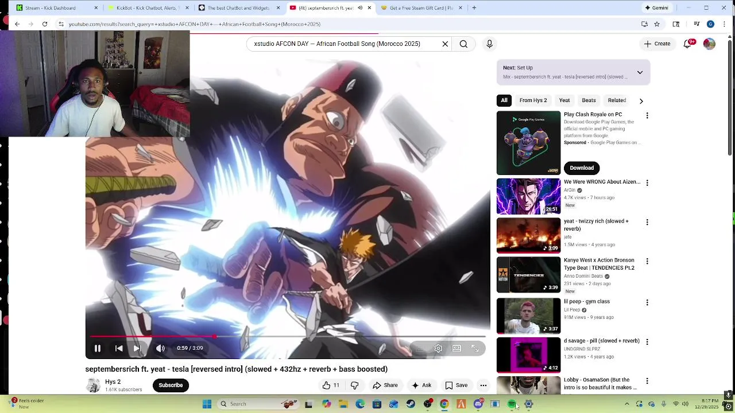Select the Related filter chip
735x413 pixels.
617,100
